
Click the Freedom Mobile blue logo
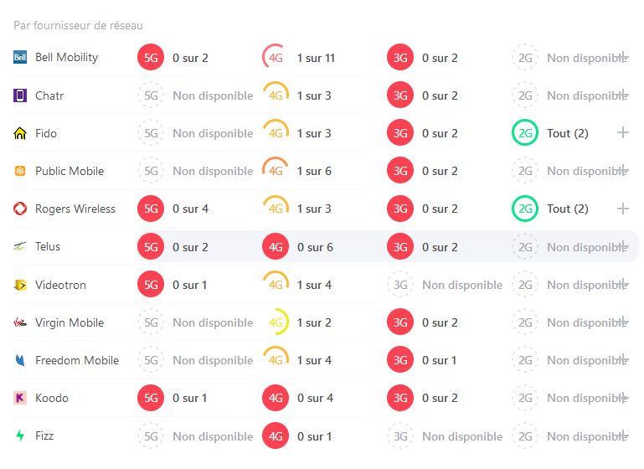click(21, 360)
